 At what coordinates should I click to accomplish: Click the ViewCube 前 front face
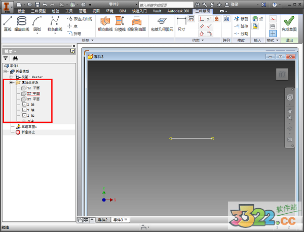[x=282, y=74]
